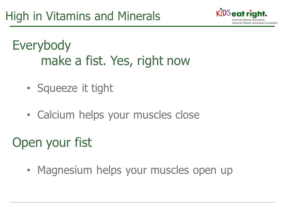
Task: Click the bullet before 'Magnesium helps'
Action: pos(28,170)
